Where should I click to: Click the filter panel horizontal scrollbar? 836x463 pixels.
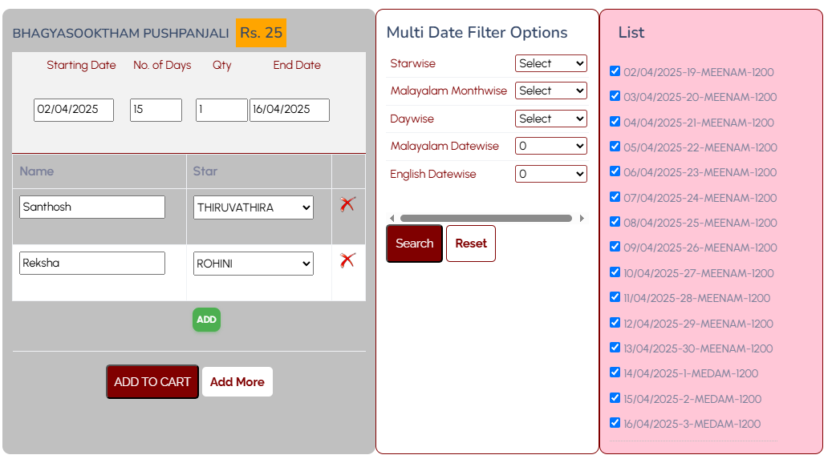coord(485,218)
